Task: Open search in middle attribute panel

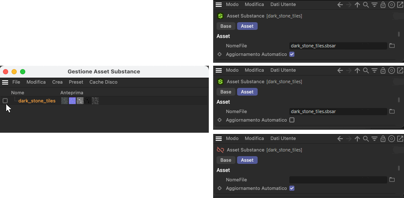Action: [365, 70]
